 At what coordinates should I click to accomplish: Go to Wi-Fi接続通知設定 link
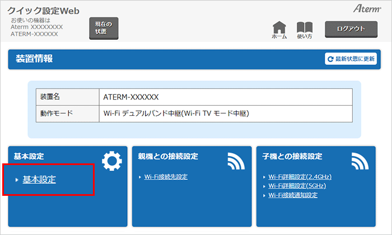coord(293,195)
